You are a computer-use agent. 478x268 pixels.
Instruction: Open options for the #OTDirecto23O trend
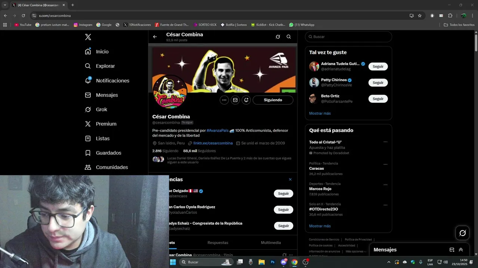pos(385,205)
